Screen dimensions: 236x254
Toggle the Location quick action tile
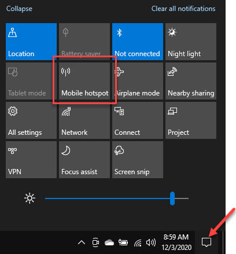pyautogui.click(x=31, y=42)
